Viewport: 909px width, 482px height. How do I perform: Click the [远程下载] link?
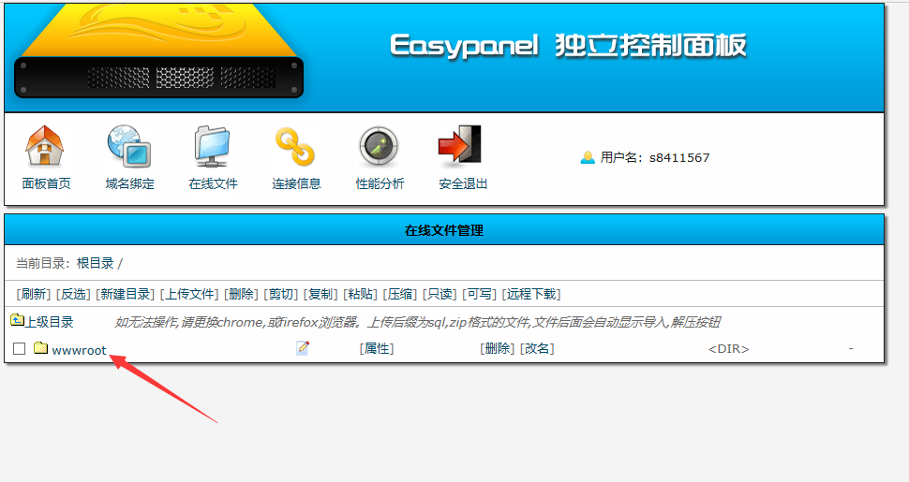pos(531,294)
